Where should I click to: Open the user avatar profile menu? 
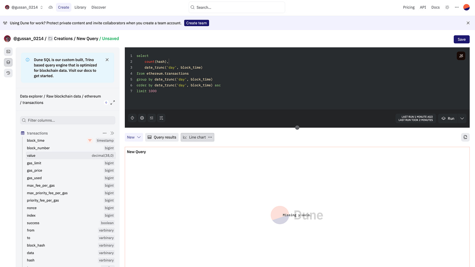pyautogui.click(x=467, y=7)
